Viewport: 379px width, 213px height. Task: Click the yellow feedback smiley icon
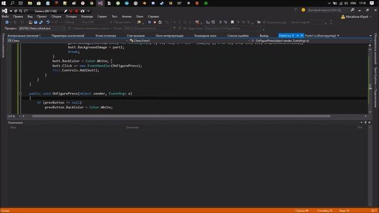303,10
